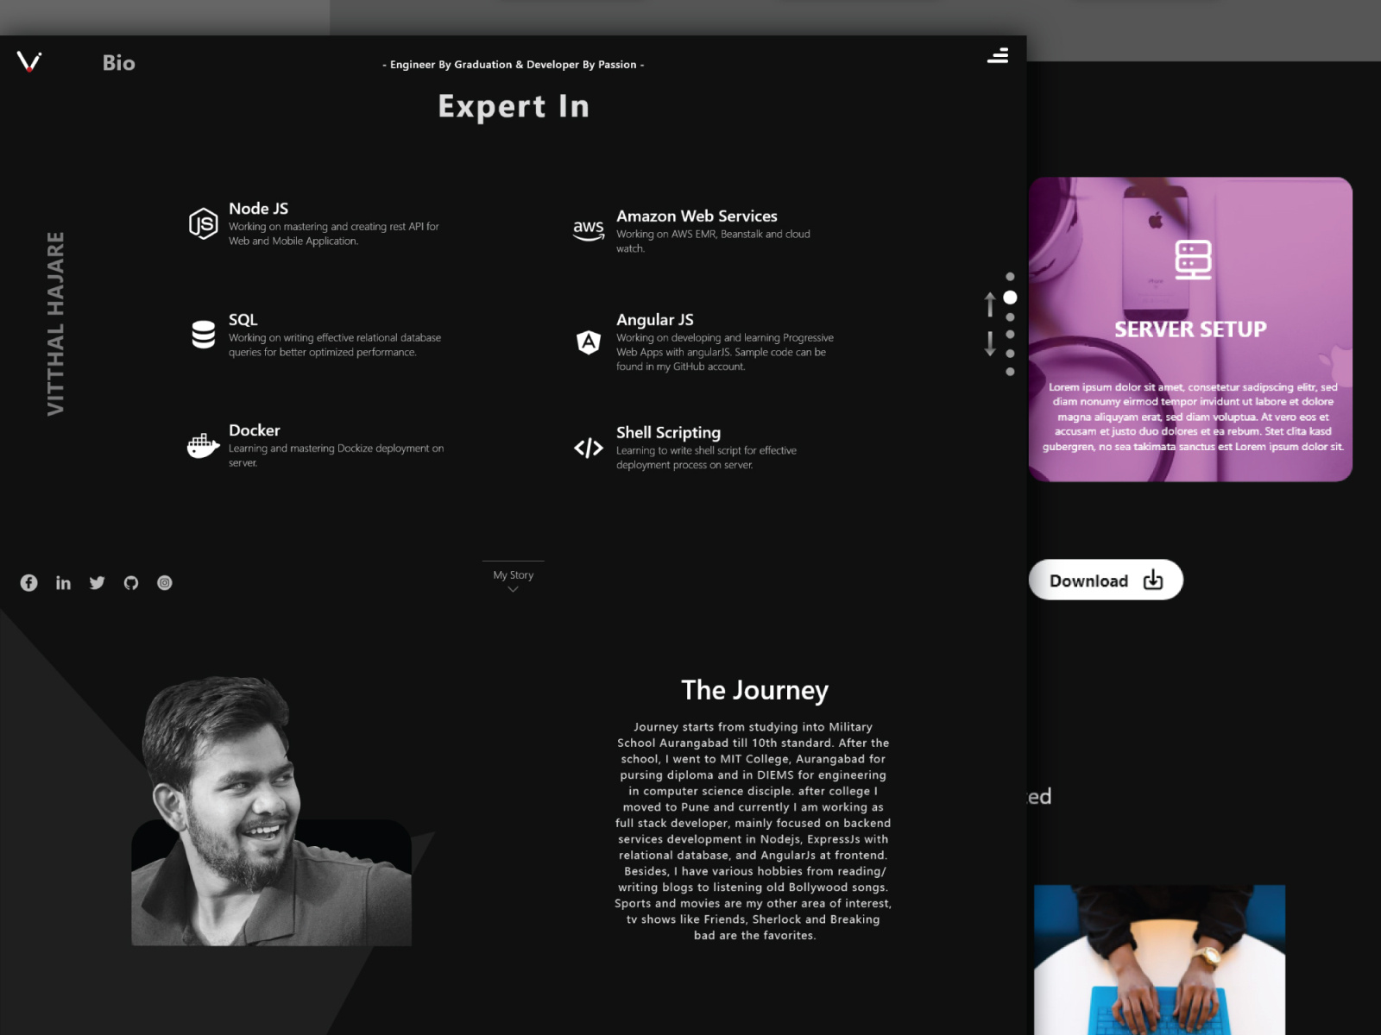This screenshot has height=1035, width=1381.
Task: Click the laptop typing photo thumbnail
Action: point(1159,960)
